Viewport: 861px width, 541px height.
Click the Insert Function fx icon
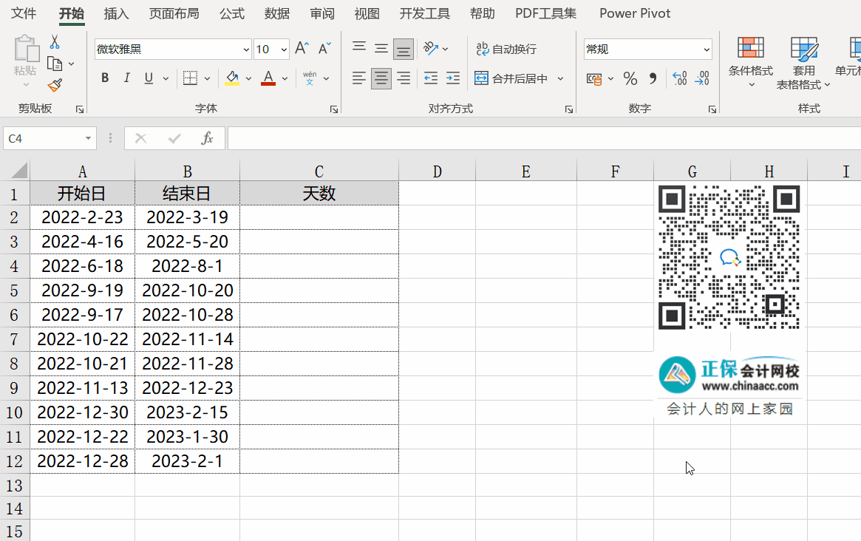click(207, 138)
